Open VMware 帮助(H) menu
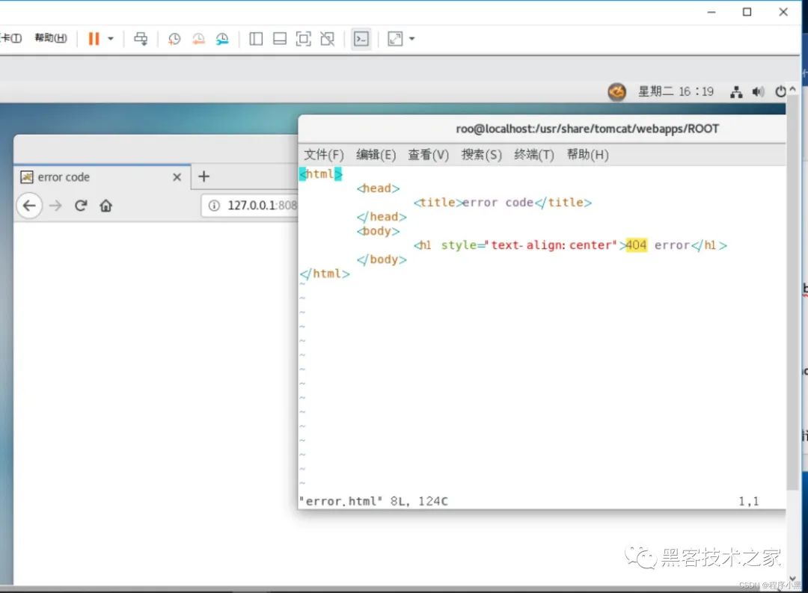808x593 pixels. tap(51, 38)
